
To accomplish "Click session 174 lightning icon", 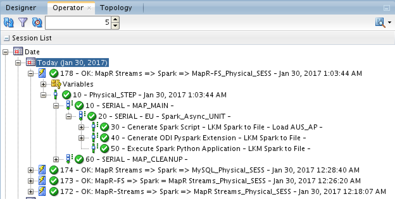I will (x=42, y=170).
